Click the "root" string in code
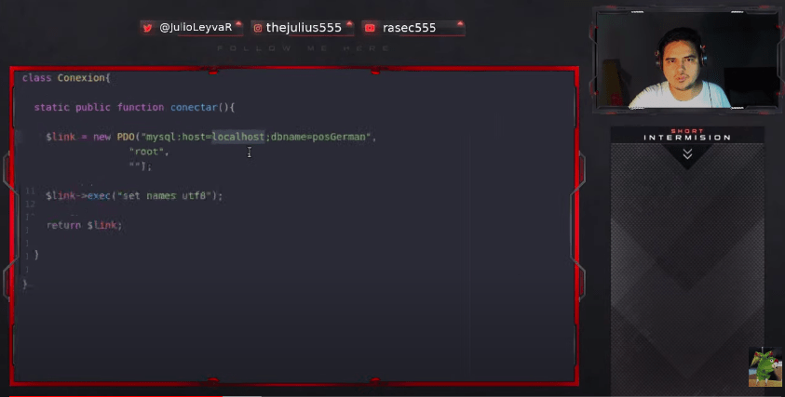This screenshot has width=785, height=397. tap(148, 152)
